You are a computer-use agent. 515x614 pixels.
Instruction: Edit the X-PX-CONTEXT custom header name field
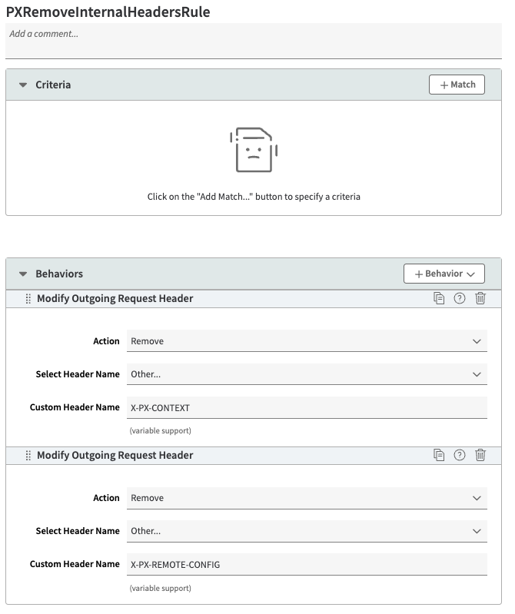tap(307, 407)
